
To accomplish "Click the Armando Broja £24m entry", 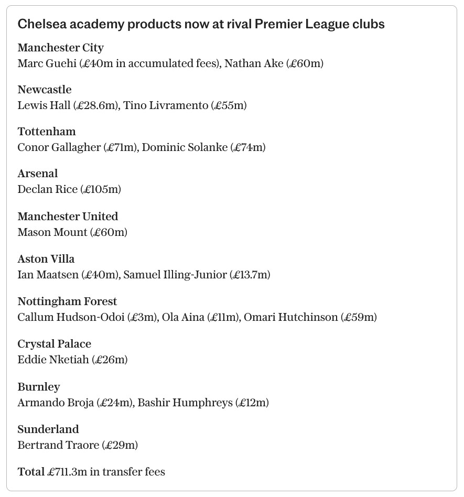I will 75,403.
